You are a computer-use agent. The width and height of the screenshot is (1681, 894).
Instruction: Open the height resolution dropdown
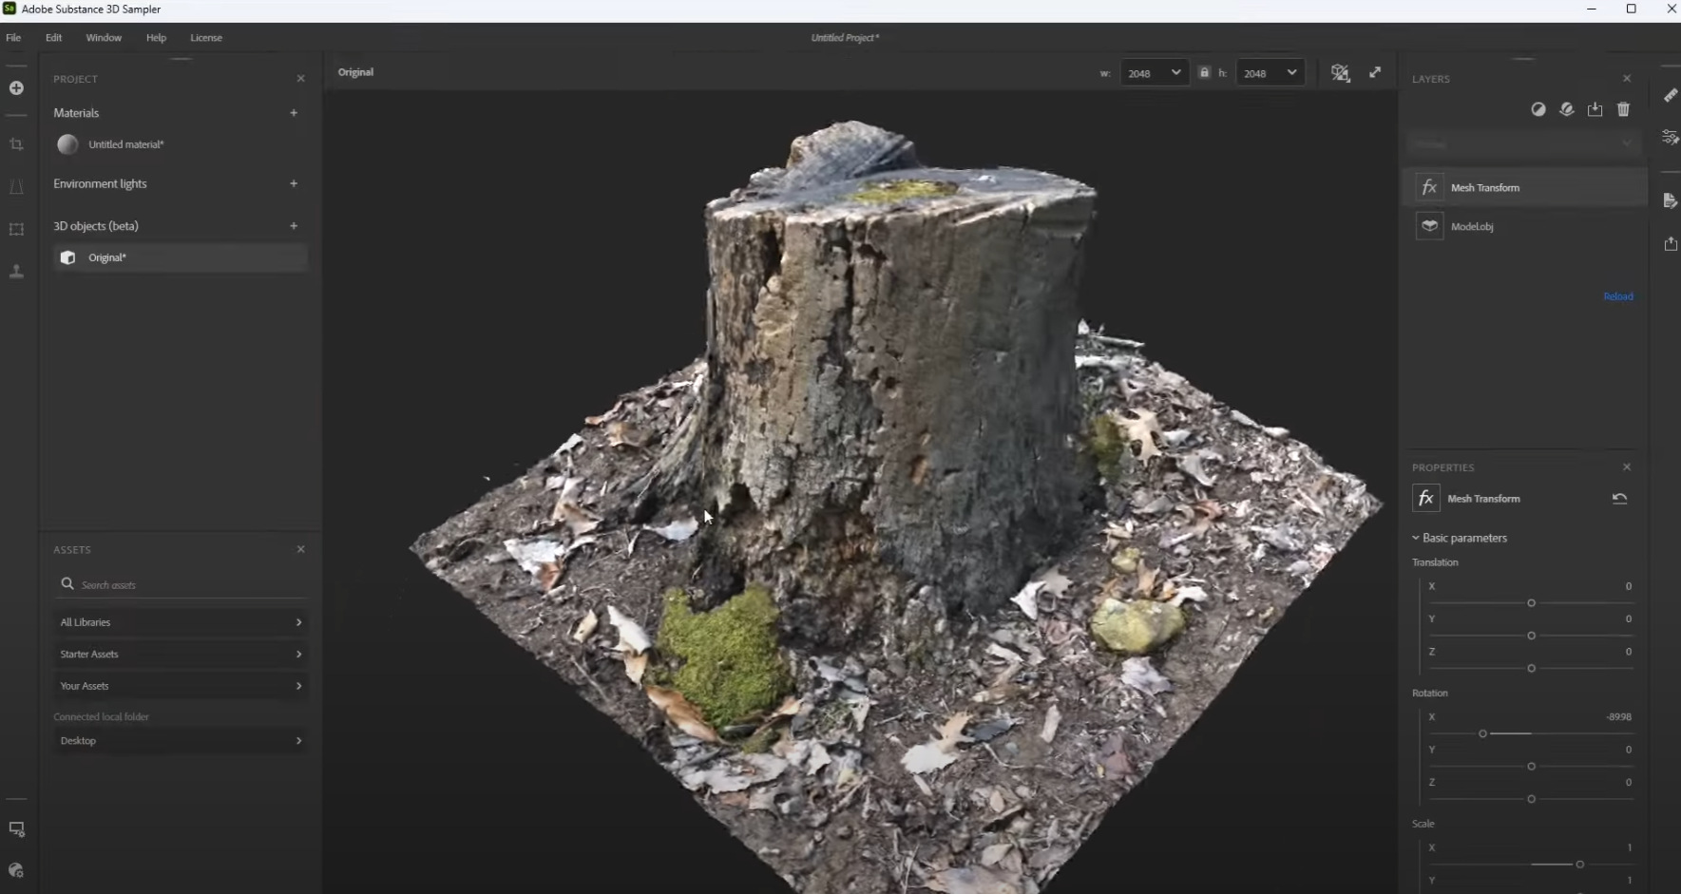tap(1270, 73)
